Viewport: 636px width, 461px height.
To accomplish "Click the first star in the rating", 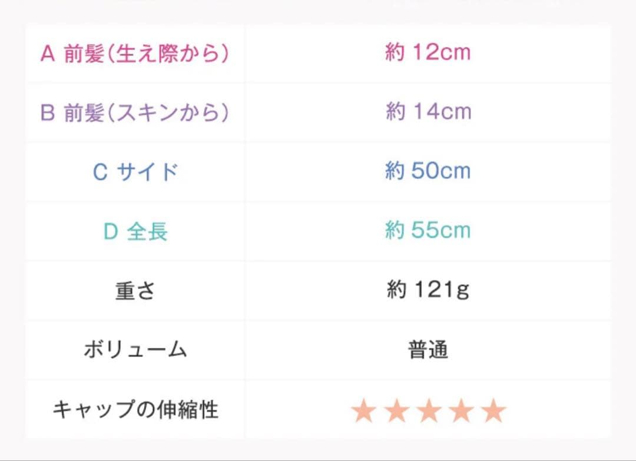I will click(364, 411).
